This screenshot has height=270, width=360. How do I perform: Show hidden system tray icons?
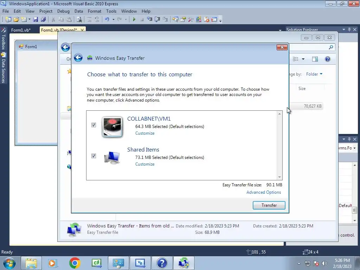tap(299, 263)
